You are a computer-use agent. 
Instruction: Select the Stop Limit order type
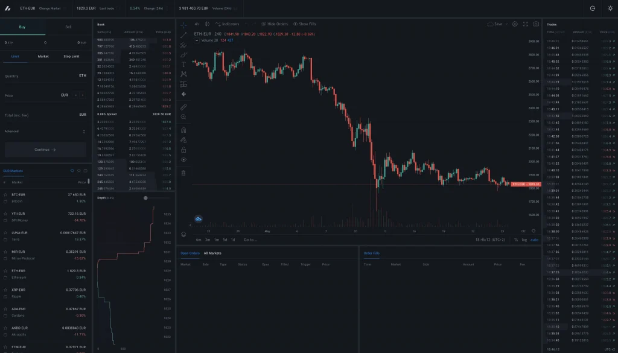(71, 56)
